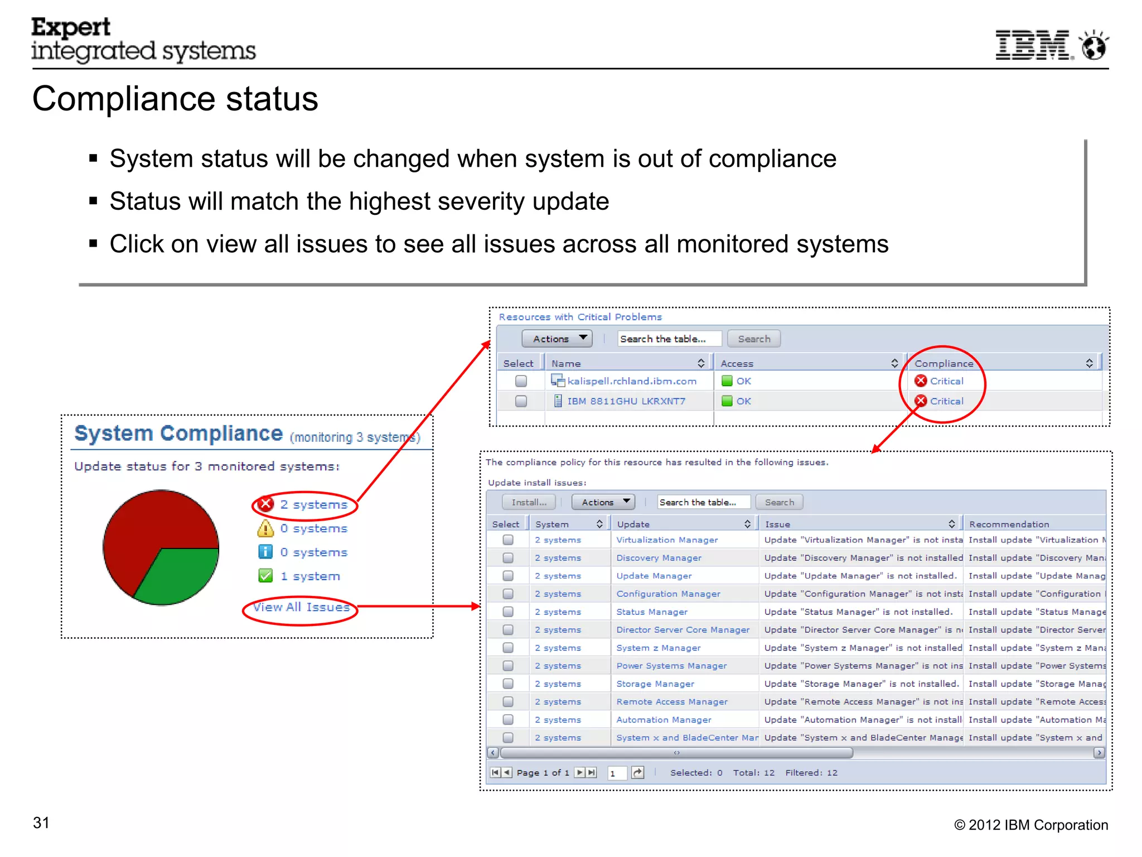This screenshot has width=1142, height=857.
Task: Click the Resources with Critical Problems title
Action: (x=580, y=317)
